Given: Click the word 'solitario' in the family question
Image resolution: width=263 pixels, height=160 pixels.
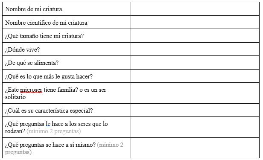Looking at the screenshot, I should coord(15,97).
